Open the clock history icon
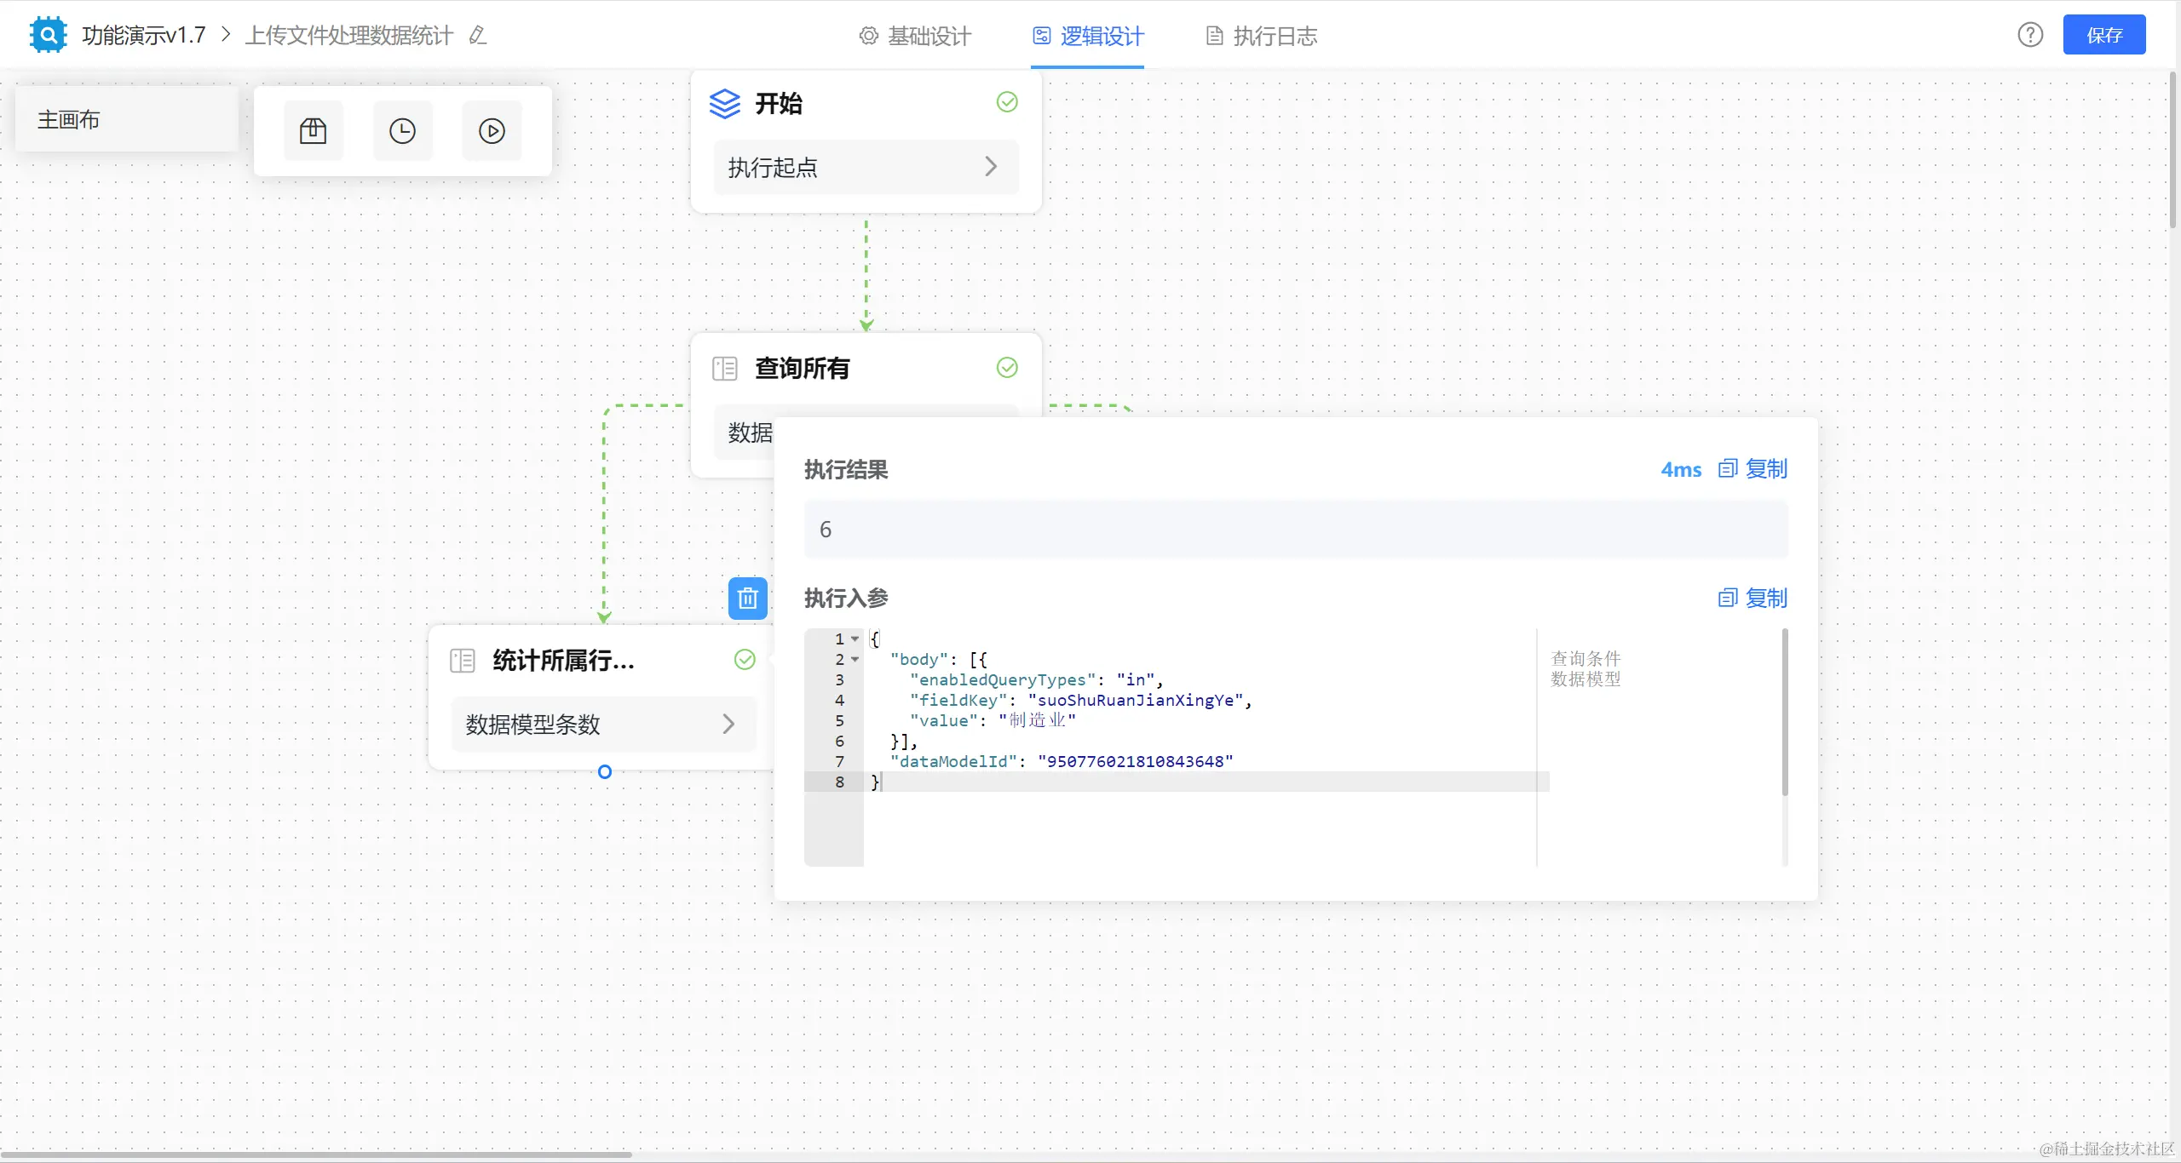The width and height of the screenshot is (2181, 1163). pyautogui.click(x=402, y=131)
